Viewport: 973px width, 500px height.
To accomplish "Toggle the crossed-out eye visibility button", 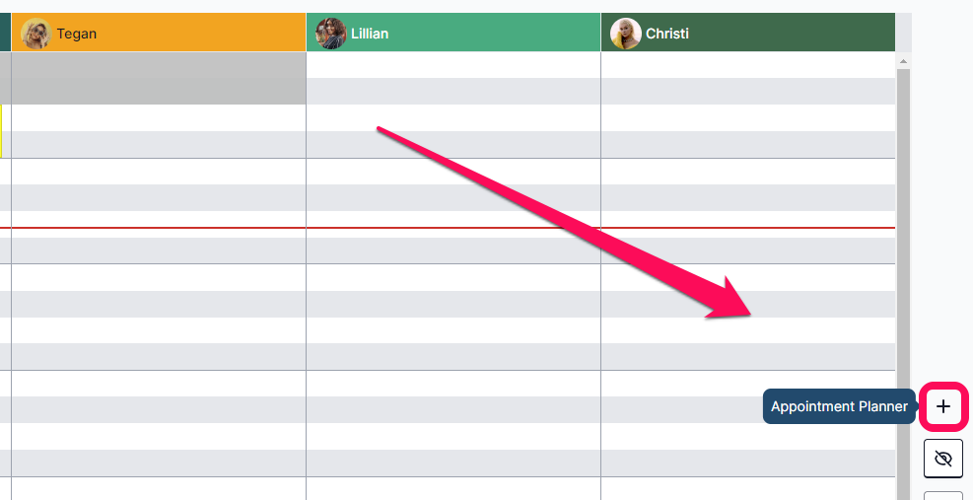I will 943,459.
